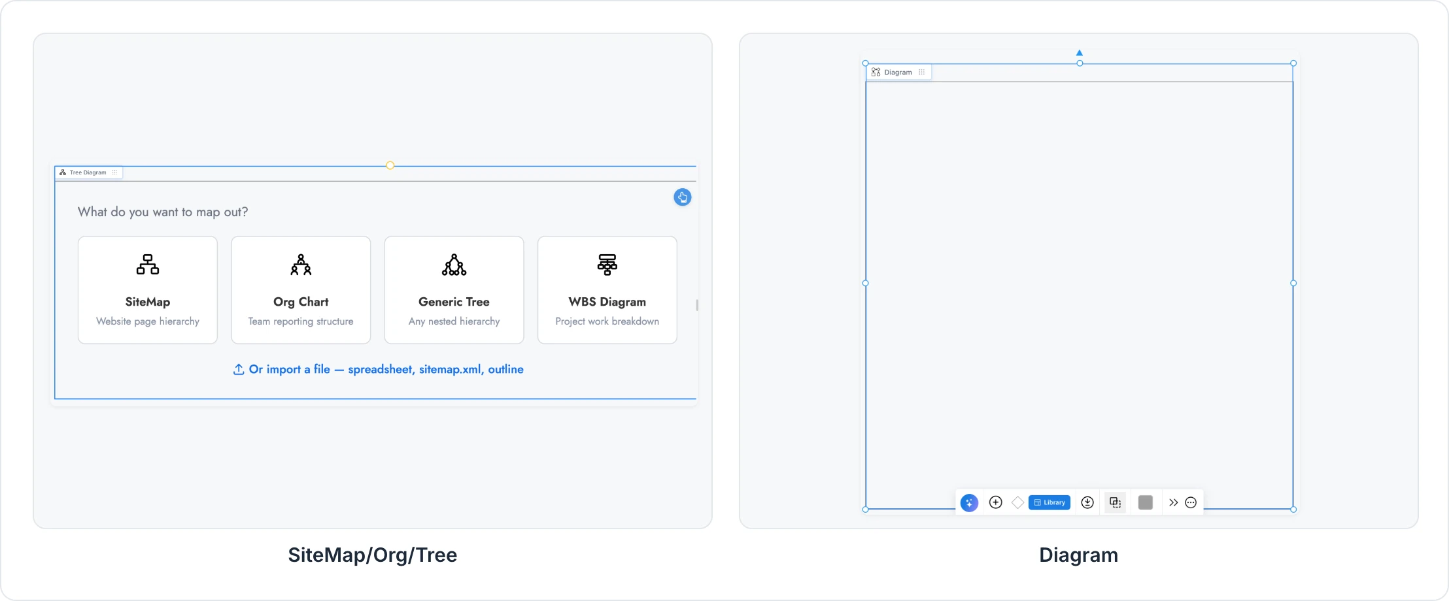Click the bottom-left handle of Diagram frame
Viewport: 1449px width, 601px height.
[x=866, y=510]
